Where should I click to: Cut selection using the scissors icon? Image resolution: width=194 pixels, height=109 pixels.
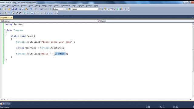[20, 9]
